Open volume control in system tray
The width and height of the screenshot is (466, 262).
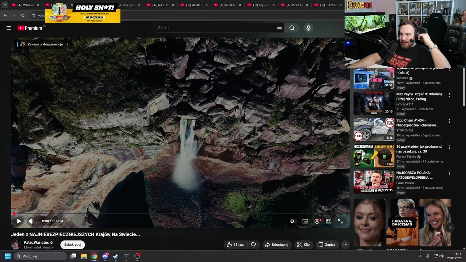tap(441, 256)
